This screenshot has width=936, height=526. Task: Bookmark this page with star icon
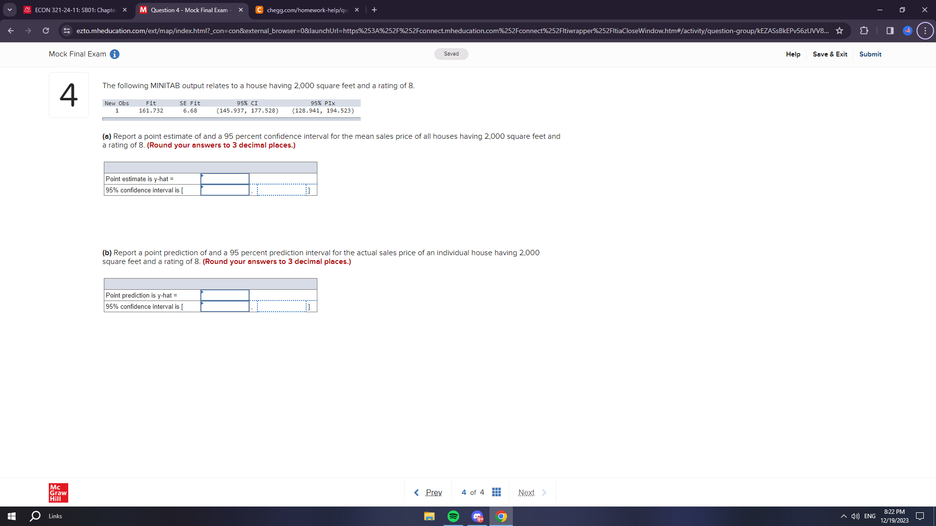[x=839, y=31]
